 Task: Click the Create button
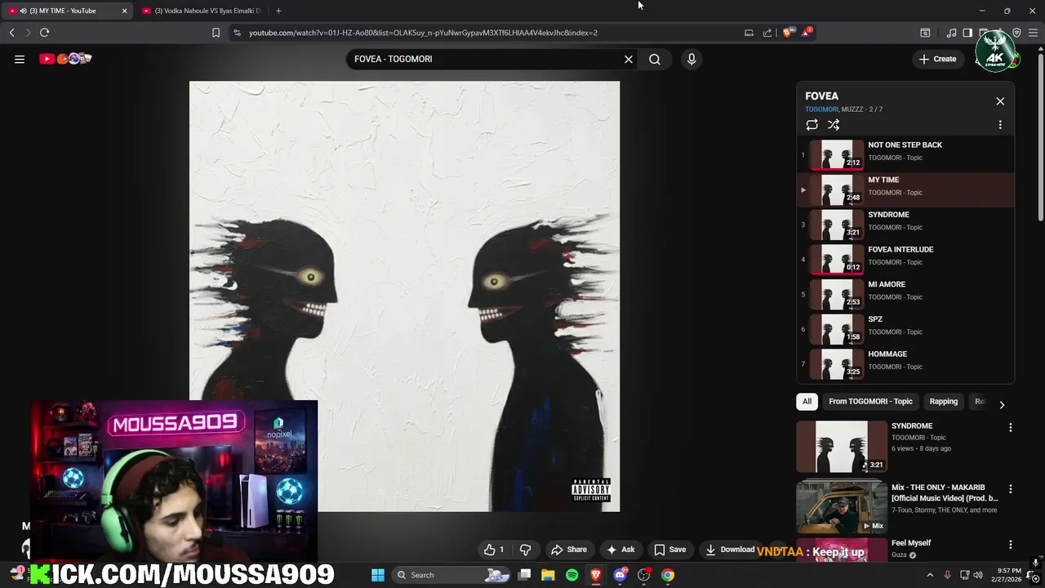coord(937,59)
